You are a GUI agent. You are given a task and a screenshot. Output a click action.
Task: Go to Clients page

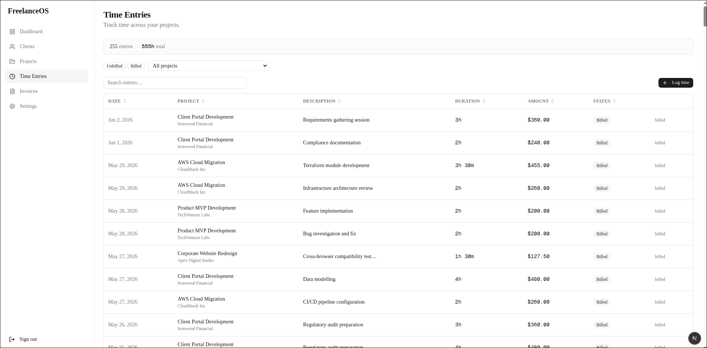(x=46, y=47)
